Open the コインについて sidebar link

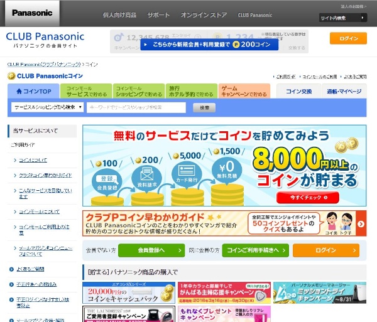[33, 160]
